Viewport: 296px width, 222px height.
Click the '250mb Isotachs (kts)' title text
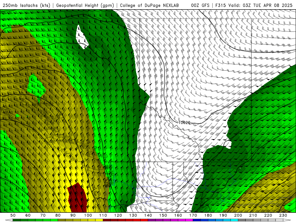coord(27,6)
